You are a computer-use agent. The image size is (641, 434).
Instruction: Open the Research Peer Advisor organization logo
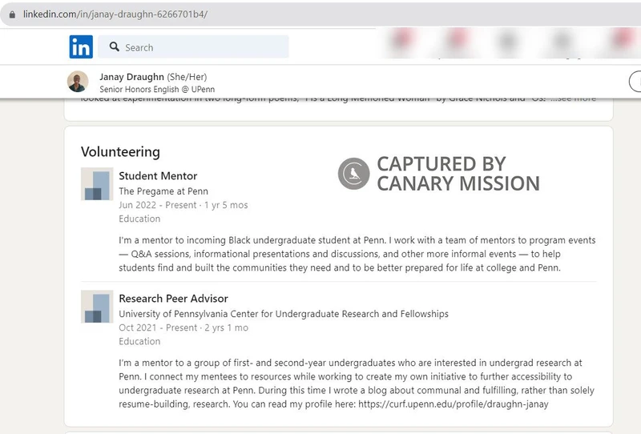point(97,307)
